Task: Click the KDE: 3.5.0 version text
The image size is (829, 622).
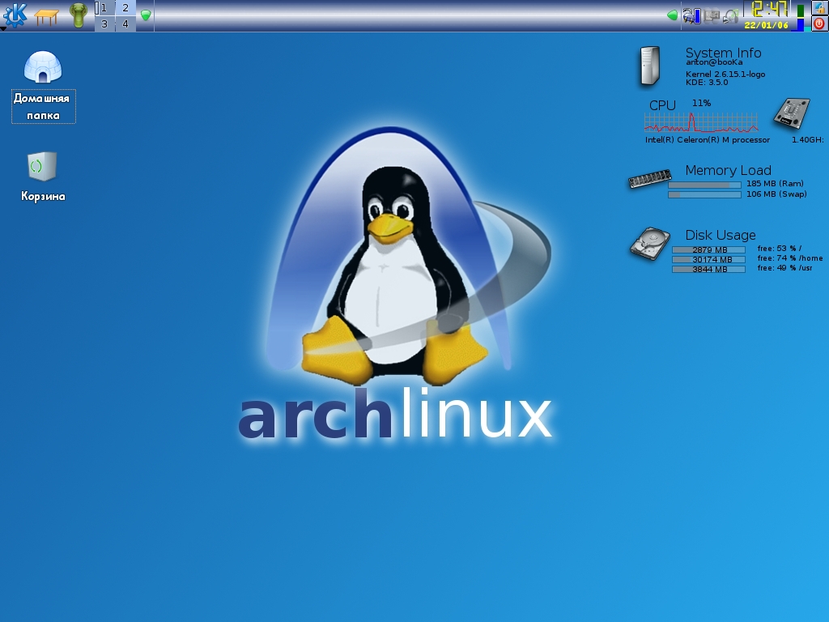Action: tap(707, 83)
